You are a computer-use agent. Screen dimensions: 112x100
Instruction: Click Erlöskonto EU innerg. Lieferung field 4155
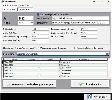coord(40,37)
